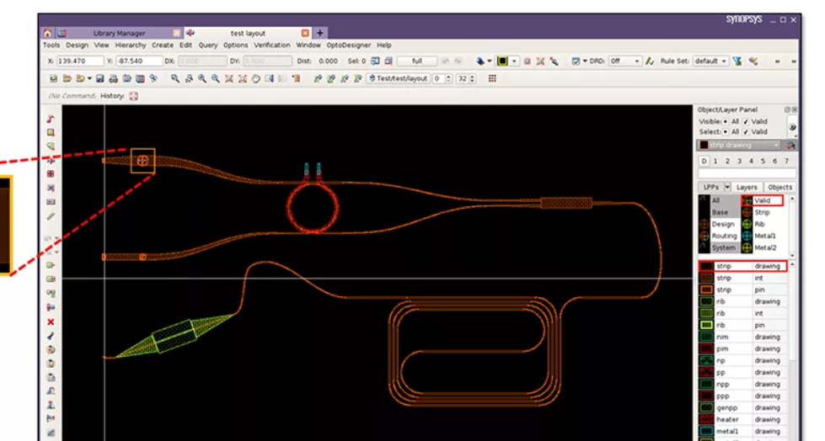This screenshot has width=825, height=441.
Task: Click the first magnifier zoom icon
Action: [x=174, y=78]
